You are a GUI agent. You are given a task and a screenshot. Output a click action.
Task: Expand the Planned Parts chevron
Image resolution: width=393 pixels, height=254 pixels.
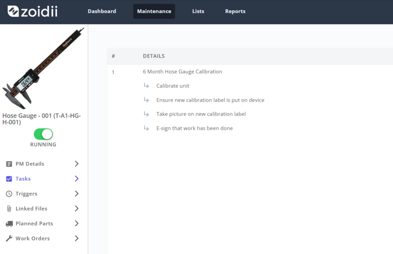pyautogui.click(x=77, y=223)
